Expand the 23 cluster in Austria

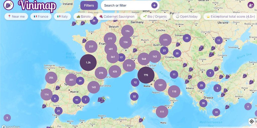point(164,50)
